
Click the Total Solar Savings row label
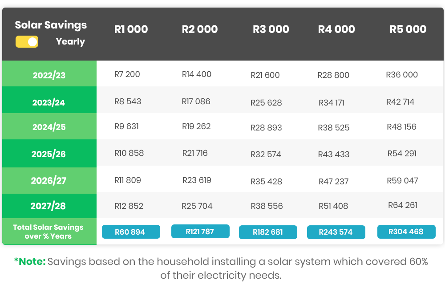tap(49, 232)
